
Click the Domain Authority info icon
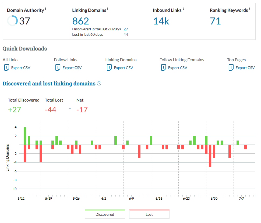45,9
